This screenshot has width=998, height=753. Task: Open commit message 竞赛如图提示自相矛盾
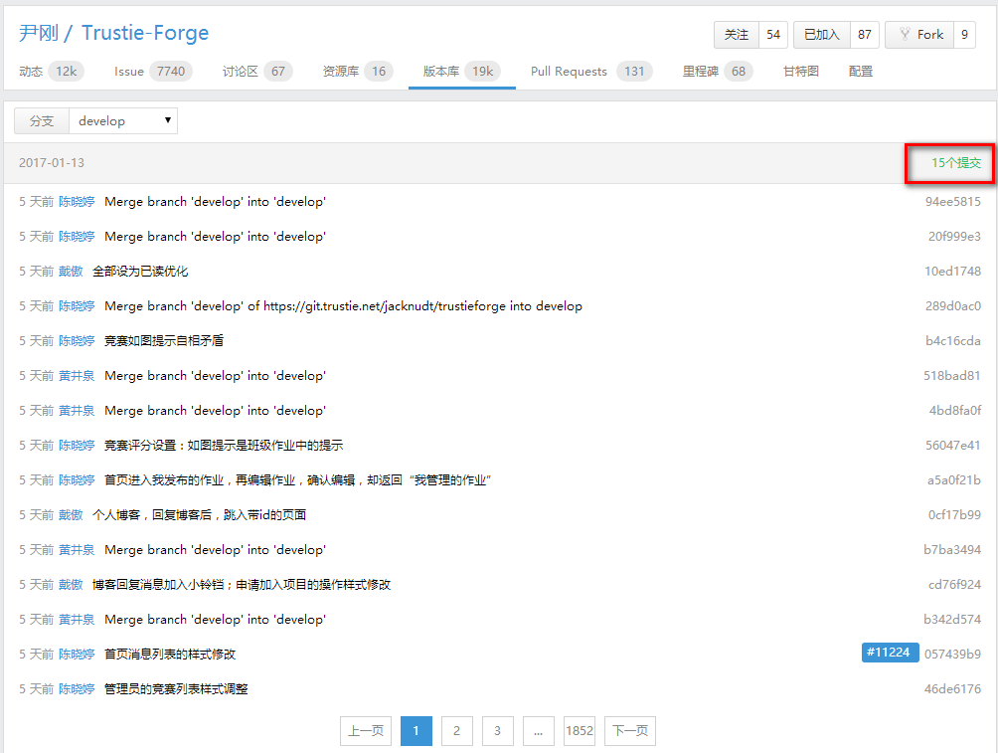click(164, 341)
